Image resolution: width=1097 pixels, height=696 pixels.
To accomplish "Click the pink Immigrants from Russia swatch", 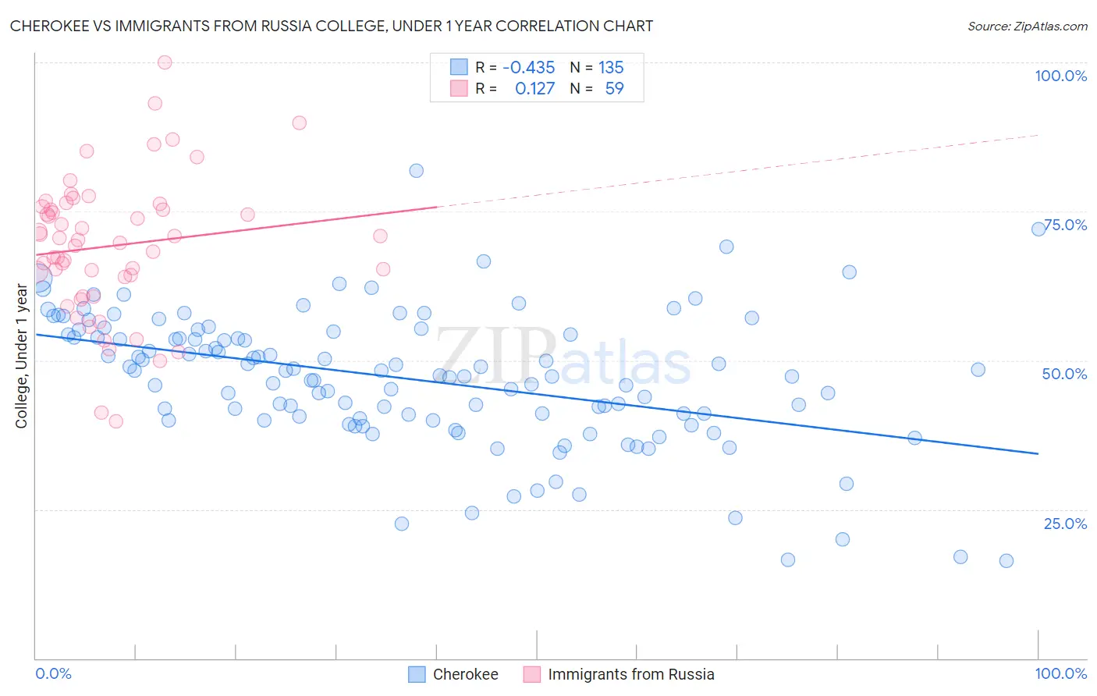I will pos(532,674).
